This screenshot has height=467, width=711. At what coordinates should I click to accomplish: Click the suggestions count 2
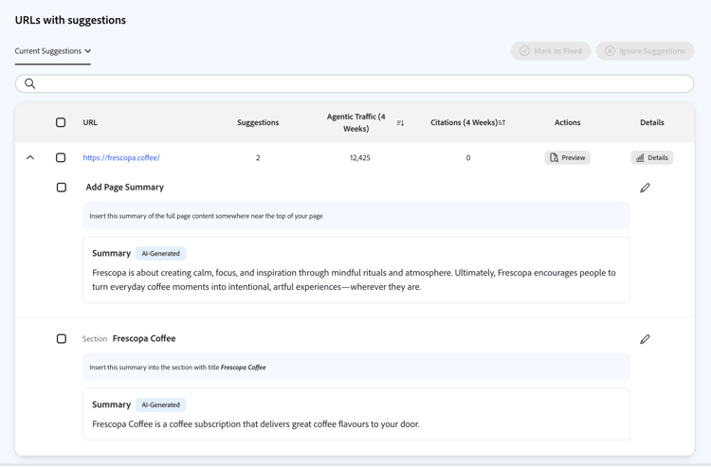pos(258,157)
